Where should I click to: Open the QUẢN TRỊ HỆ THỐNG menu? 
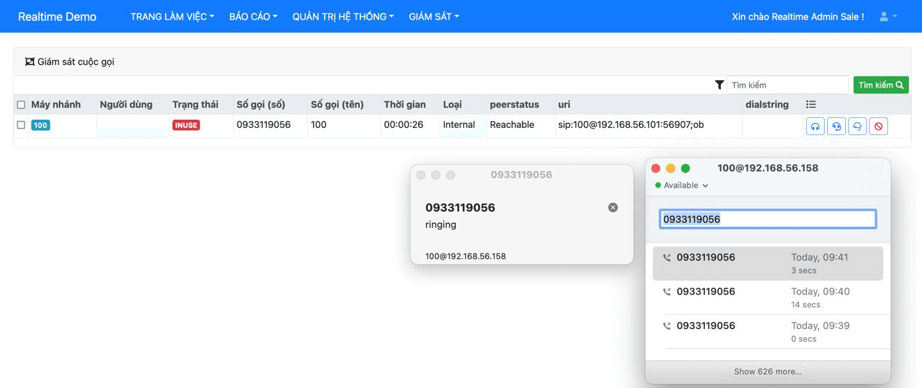pos(343,16)
